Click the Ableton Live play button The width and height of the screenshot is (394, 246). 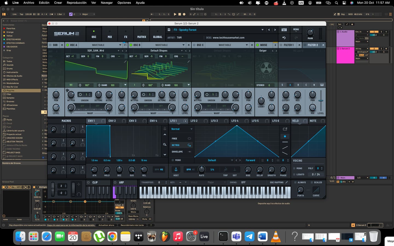pos(175,14)
